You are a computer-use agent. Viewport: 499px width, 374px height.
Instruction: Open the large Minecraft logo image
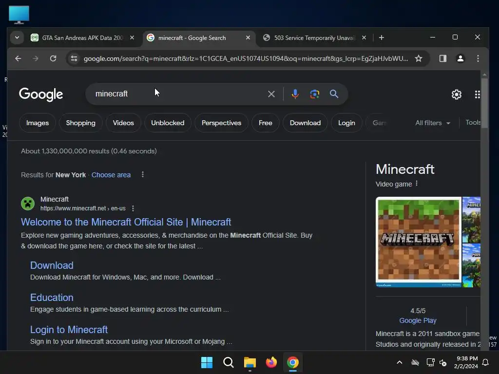pyautogui.click(x=419, y=242)
